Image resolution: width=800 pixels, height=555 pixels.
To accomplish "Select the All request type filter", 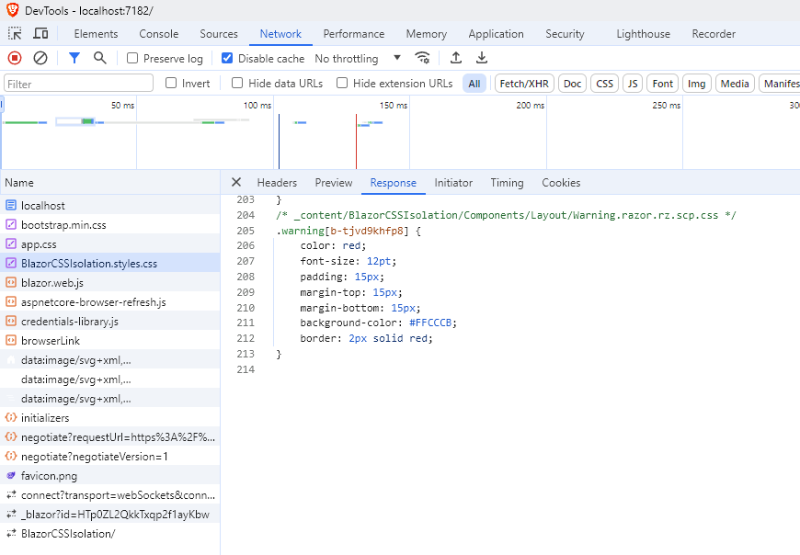I will (x=474, y=84).
